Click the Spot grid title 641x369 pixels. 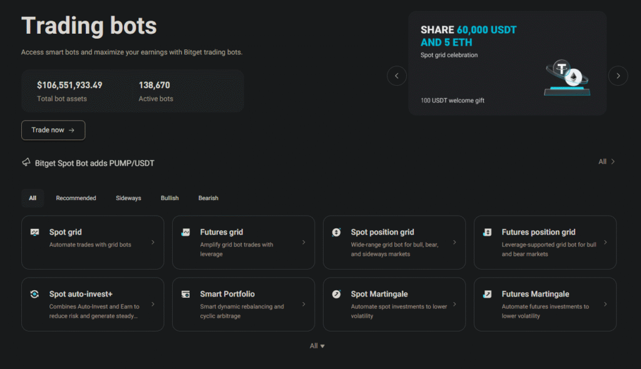(65, 232)
